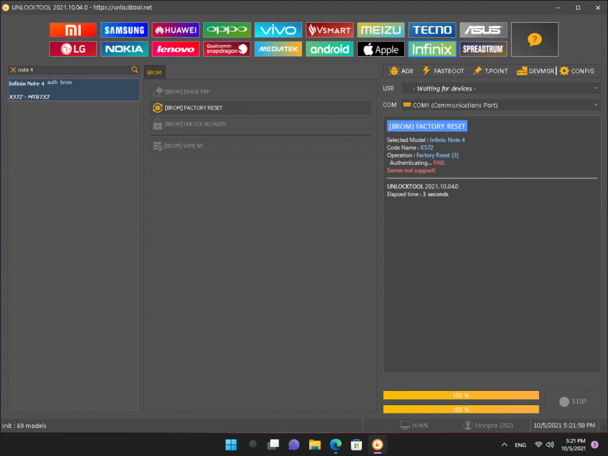
Task: Open the Spreadtrum brand section
Action: point(483,49)
